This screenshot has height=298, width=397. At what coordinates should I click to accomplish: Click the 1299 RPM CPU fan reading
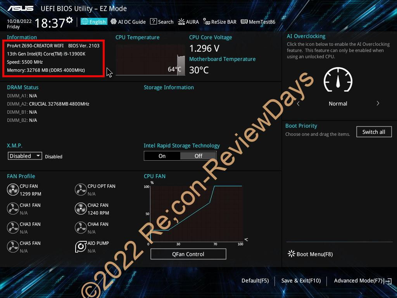pos(30,194)
